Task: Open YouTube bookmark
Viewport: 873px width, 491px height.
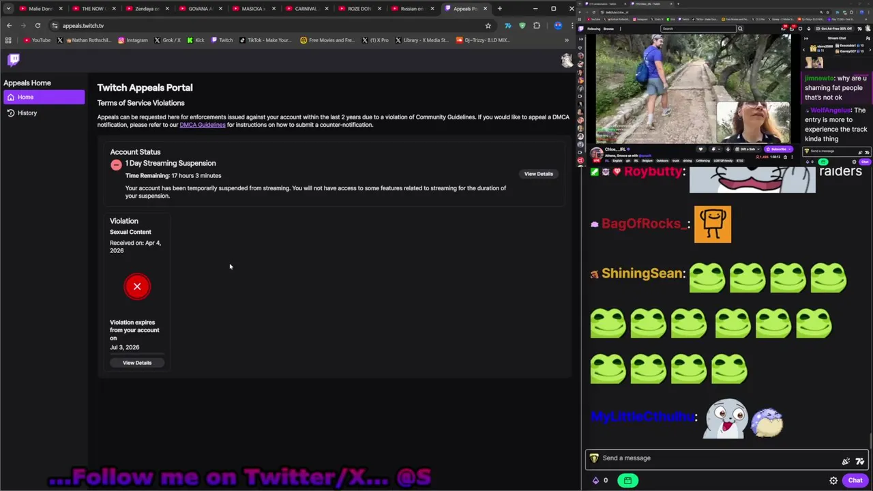Action: click(x=37, y=40)
